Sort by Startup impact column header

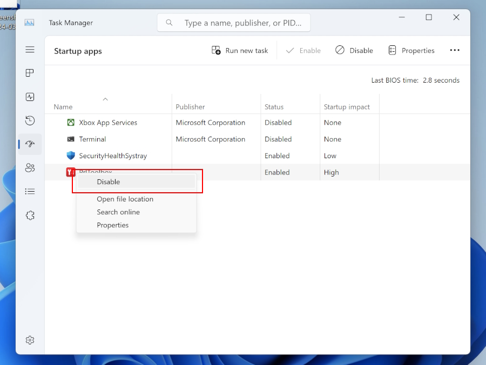coord(347,107)
